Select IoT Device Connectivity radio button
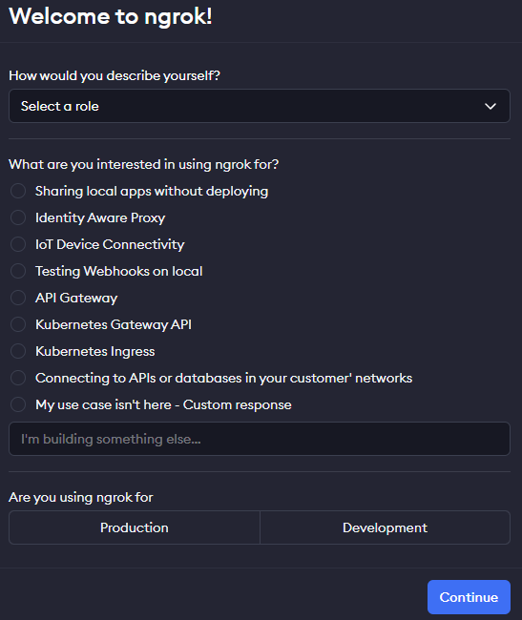Viewport: 522px width, 620px height. [x=18, y=244]
